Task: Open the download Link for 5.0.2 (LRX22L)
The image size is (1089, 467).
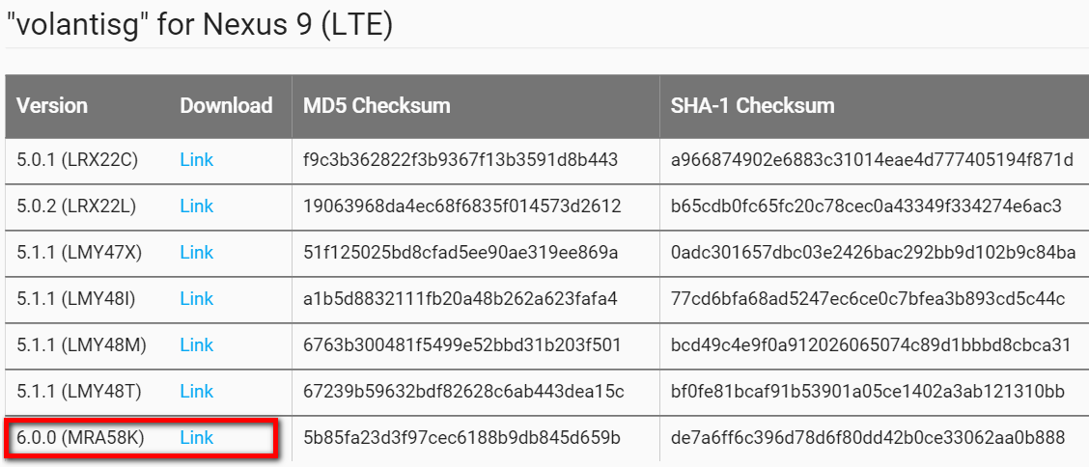Action: tap(197, 206)
